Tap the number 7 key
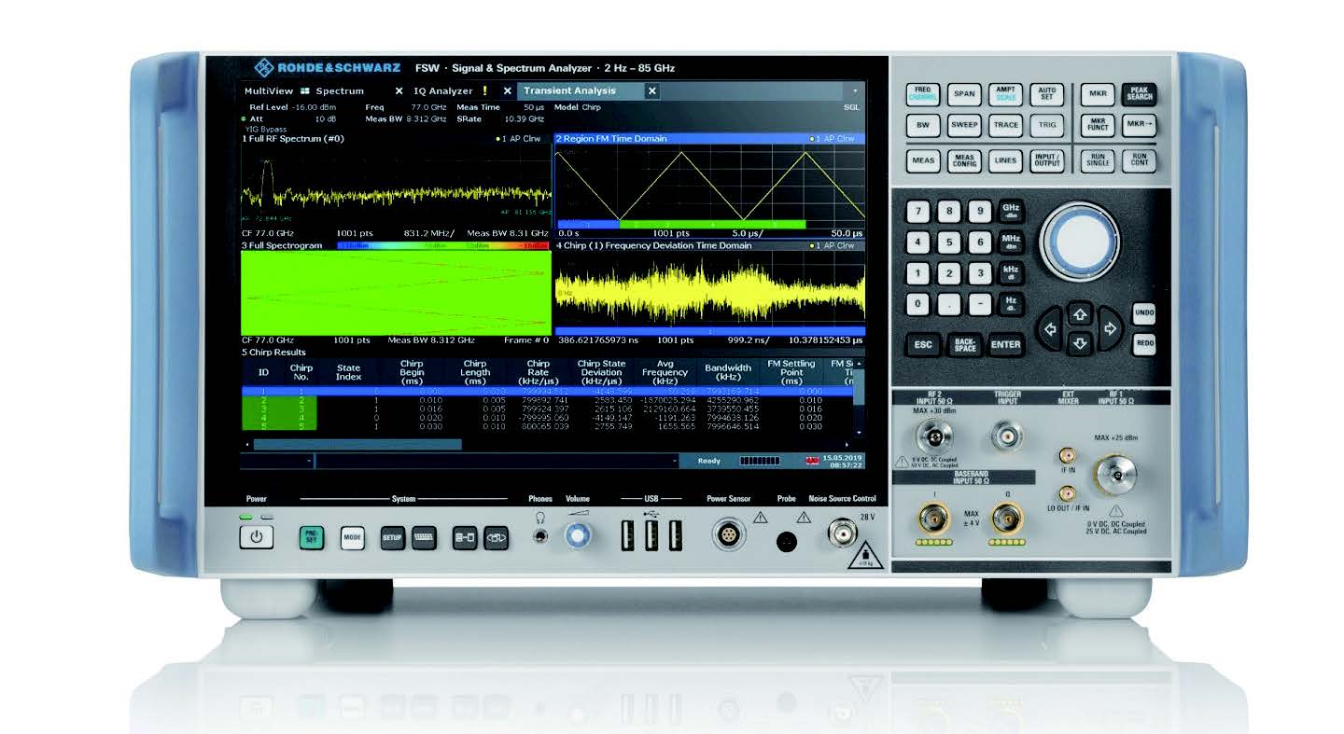Screen dimensions: 1344x734 click(919, 212)
